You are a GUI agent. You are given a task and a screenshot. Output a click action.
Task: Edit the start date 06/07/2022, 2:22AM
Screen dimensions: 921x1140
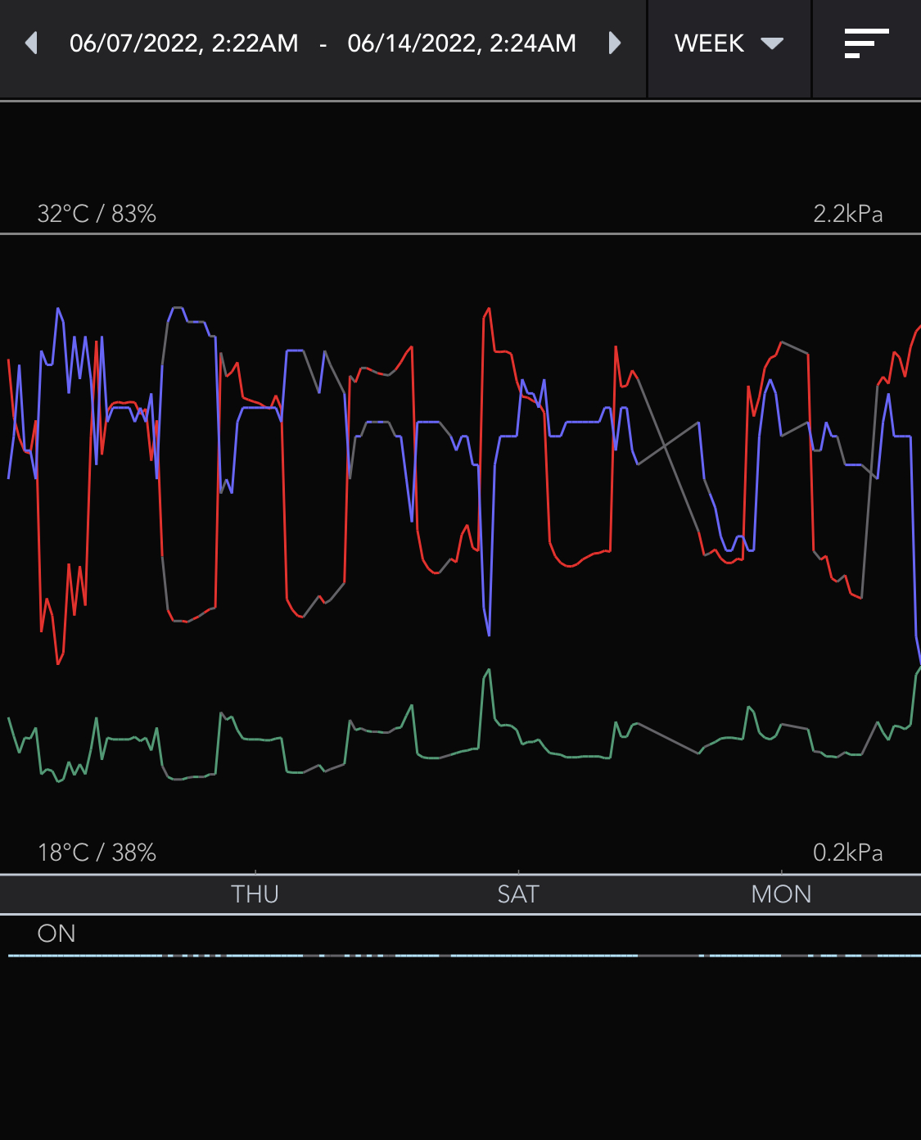pos(184,43)
